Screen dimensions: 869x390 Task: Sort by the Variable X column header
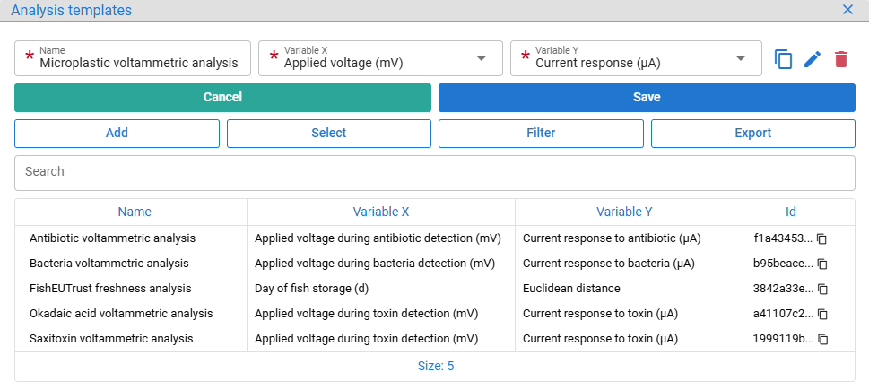coord(381,212)
